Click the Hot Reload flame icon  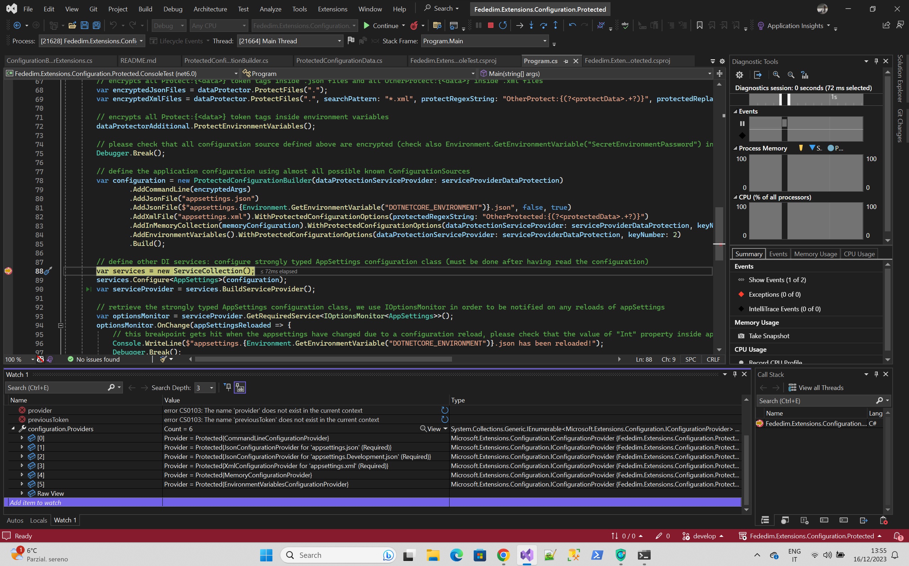click(x=414, y=26)
